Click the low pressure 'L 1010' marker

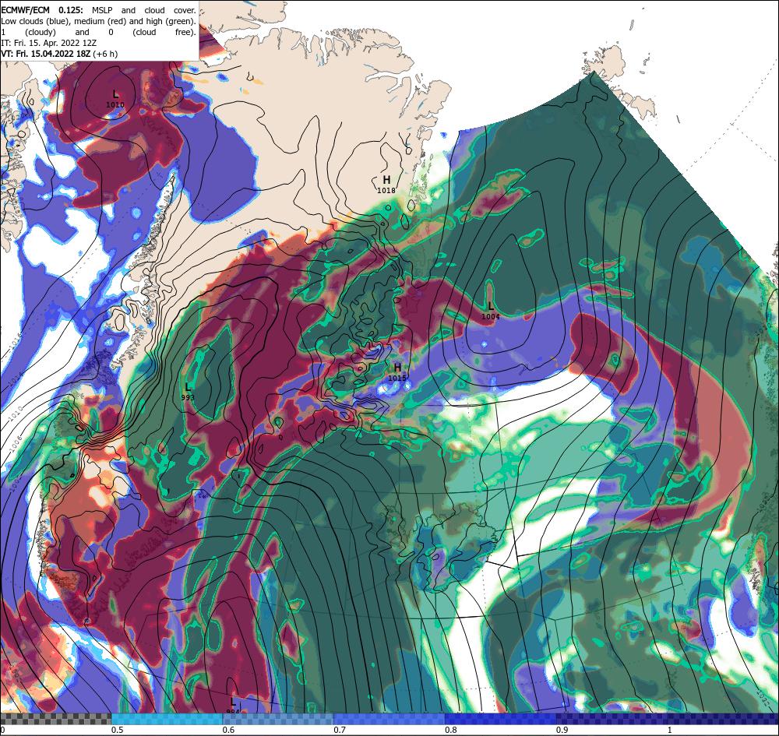click(115, 99)
